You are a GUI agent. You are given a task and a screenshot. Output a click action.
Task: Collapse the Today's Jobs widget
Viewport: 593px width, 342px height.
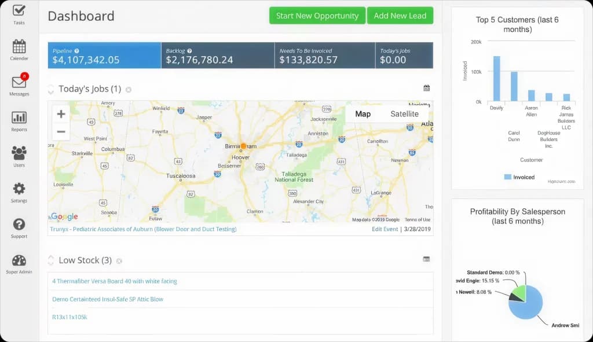[x=51, y=90]
